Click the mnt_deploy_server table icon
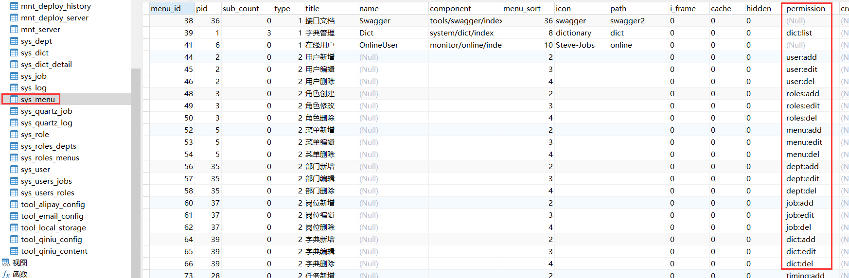This screenshot has width=849, height=278. (x=14, y=18)
